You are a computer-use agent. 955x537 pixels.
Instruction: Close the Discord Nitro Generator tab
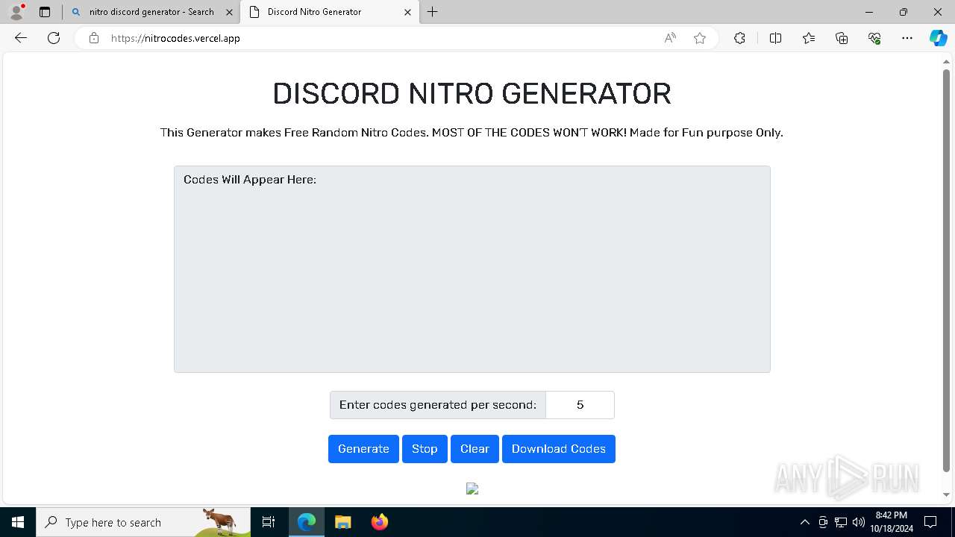pos(407,12)
